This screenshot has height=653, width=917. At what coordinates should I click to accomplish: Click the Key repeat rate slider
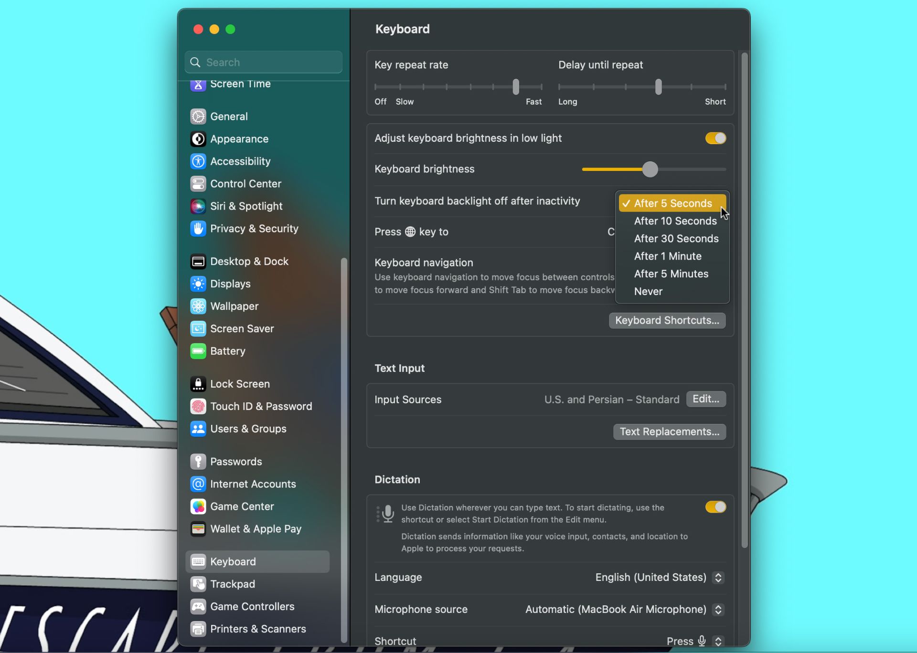[x=458, y=87]
